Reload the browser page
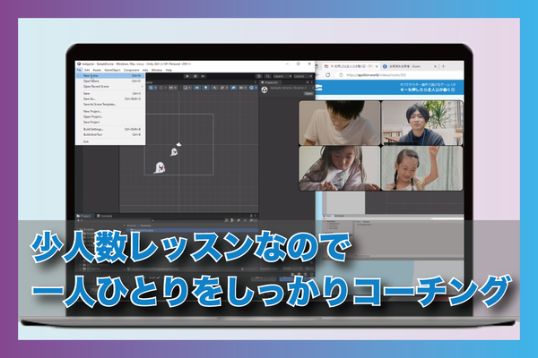Screen dimensions: 538x358 pyautogui.click(x=327, y=74)
